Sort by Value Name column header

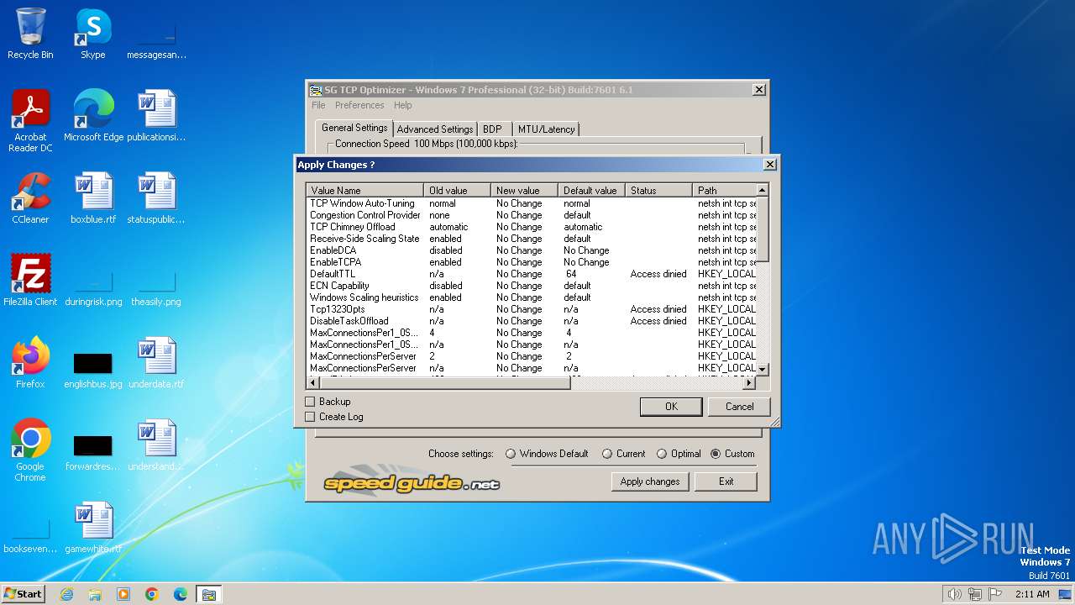click(365, 191)
